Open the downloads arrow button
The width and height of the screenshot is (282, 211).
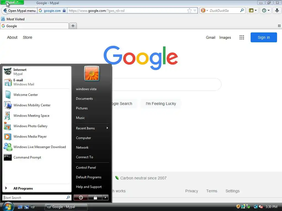(x=277, y=11)
